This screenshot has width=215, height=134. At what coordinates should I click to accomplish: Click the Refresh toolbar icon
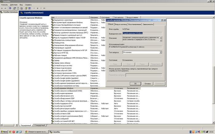pos(18,8)
